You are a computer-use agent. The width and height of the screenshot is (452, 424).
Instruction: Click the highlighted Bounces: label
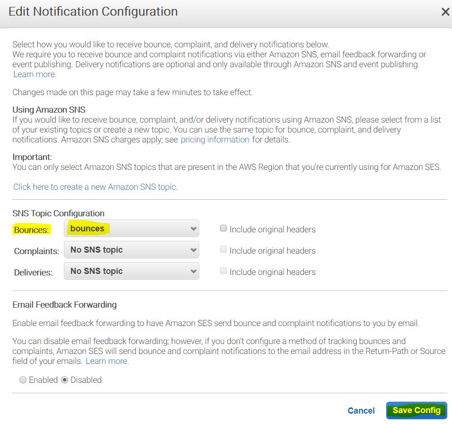point(31,230)
